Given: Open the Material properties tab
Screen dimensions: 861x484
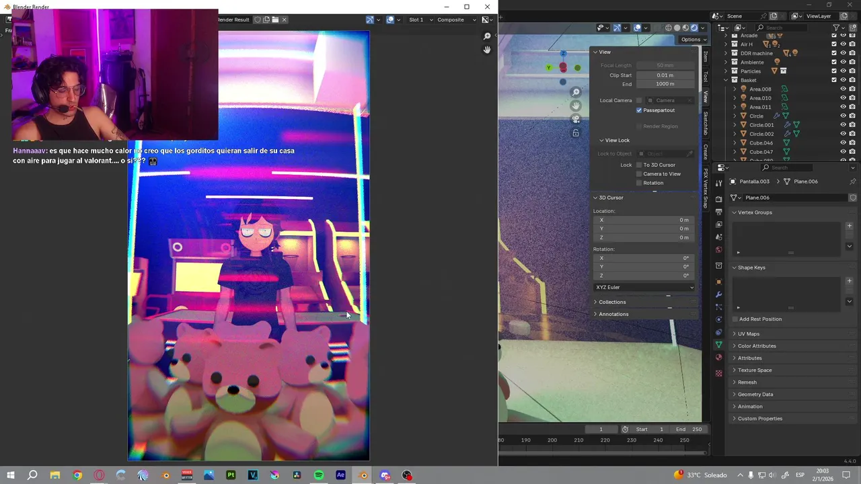Looking at the screenshot, I should tap(718, 358).
